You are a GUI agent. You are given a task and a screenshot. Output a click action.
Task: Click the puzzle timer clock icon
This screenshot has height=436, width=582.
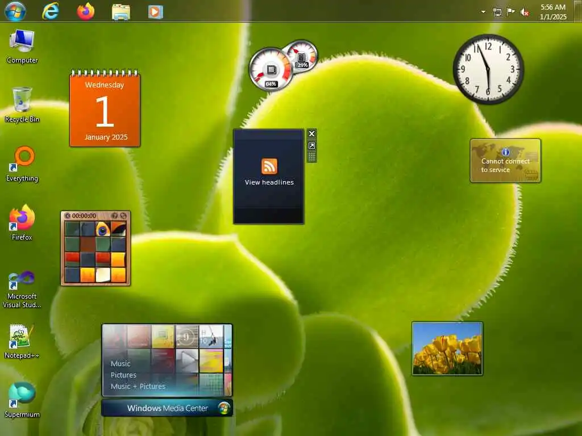pos(68,215)
